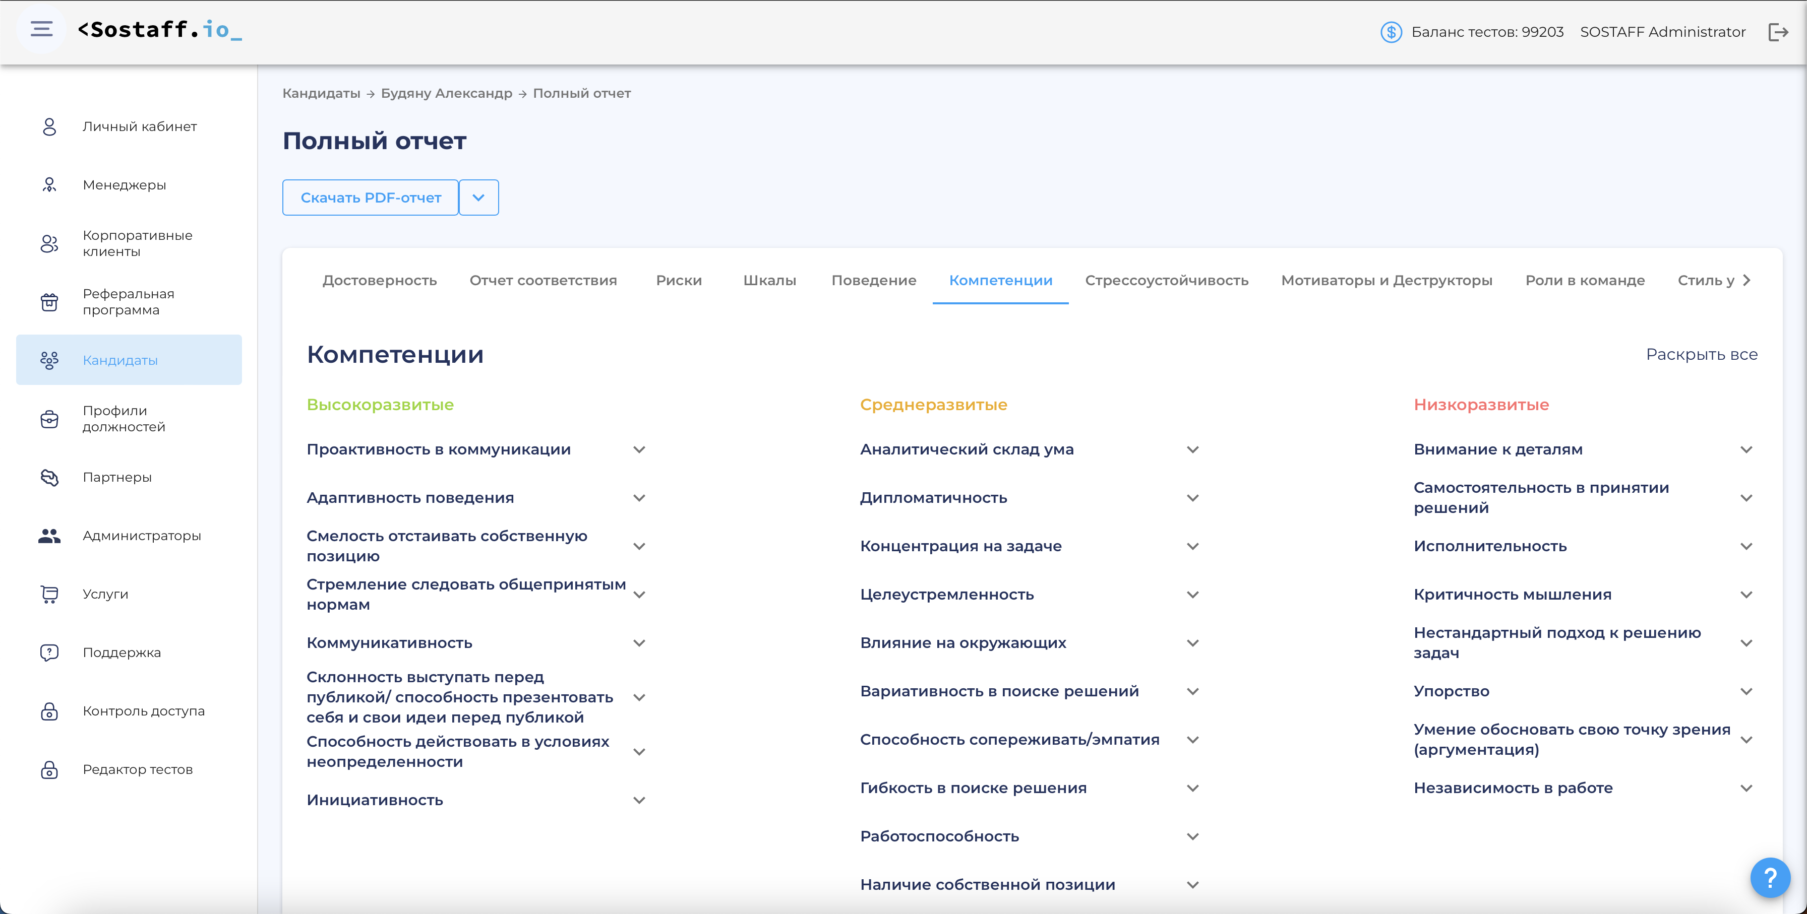Open Услуги menu item
Image resolution: width=1807 pixels, height=914 pixels.
click(x=129, y=595)
